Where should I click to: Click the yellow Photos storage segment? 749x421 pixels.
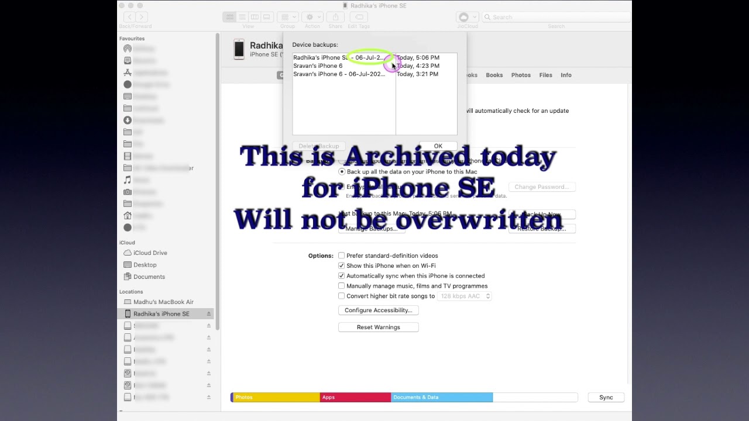276,398
